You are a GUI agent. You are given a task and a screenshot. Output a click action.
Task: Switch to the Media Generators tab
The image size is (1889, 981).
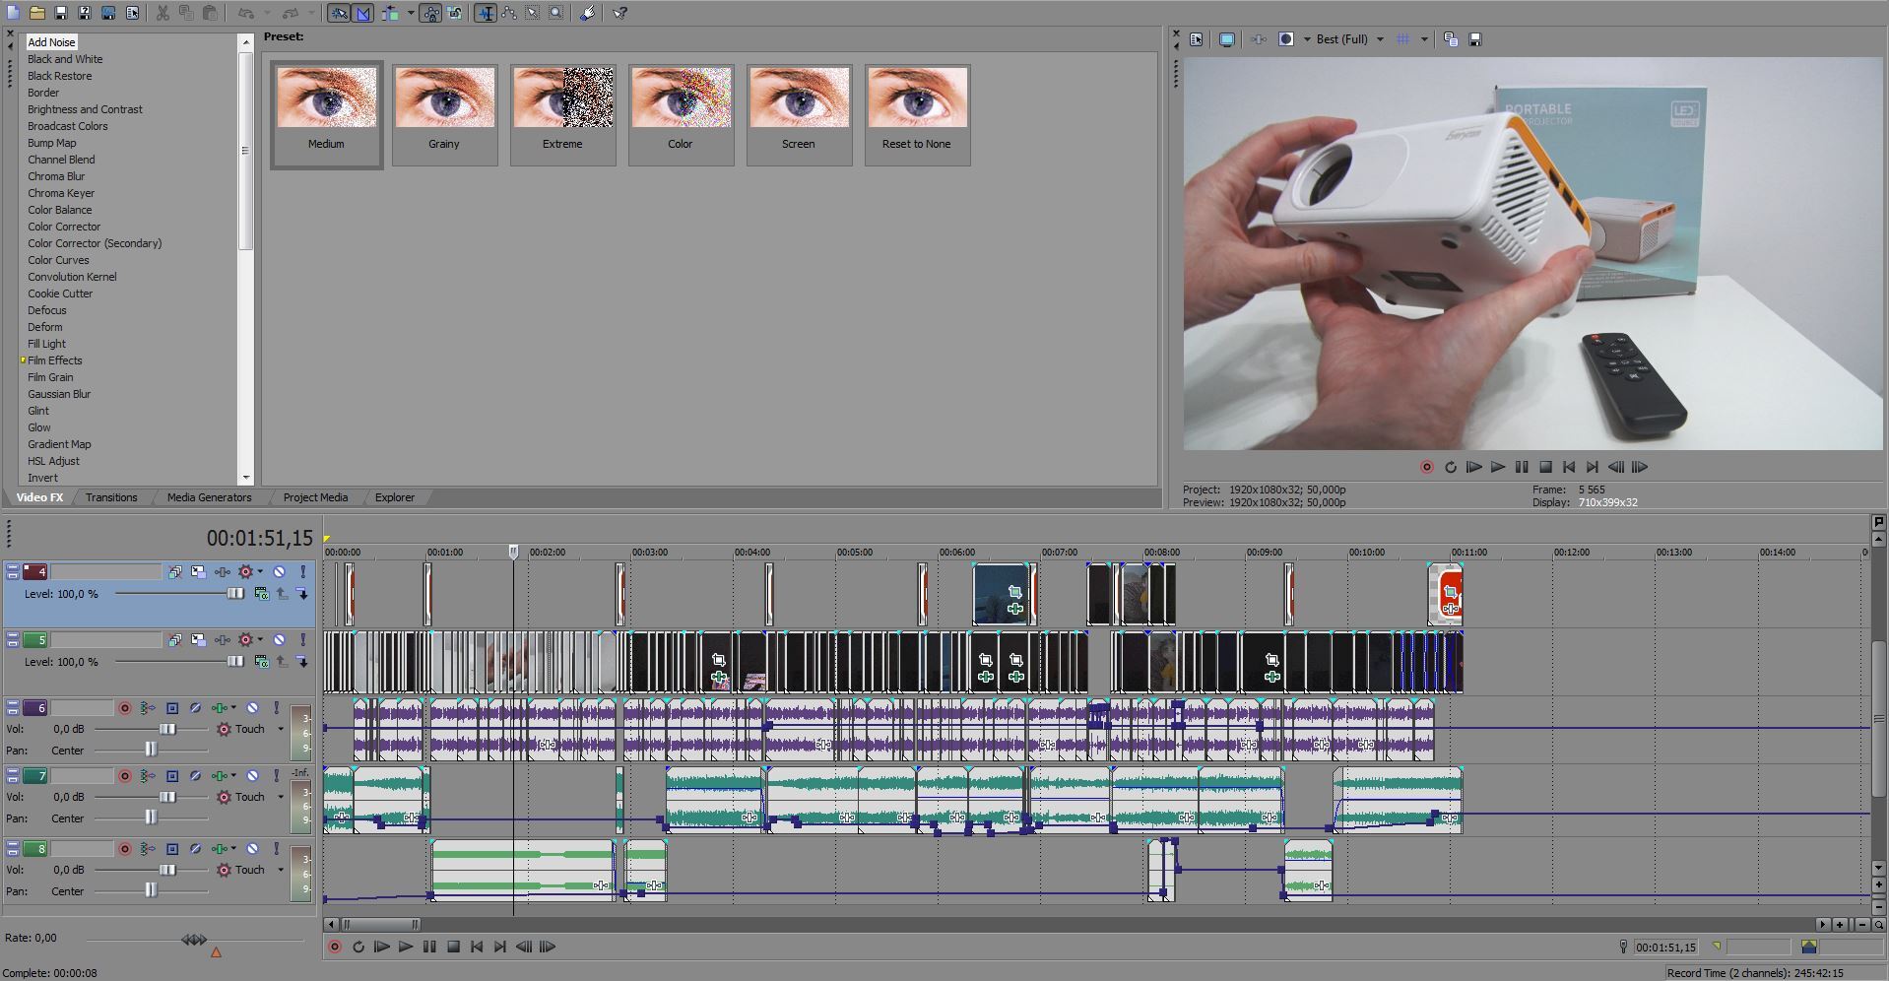pos(209,497)
